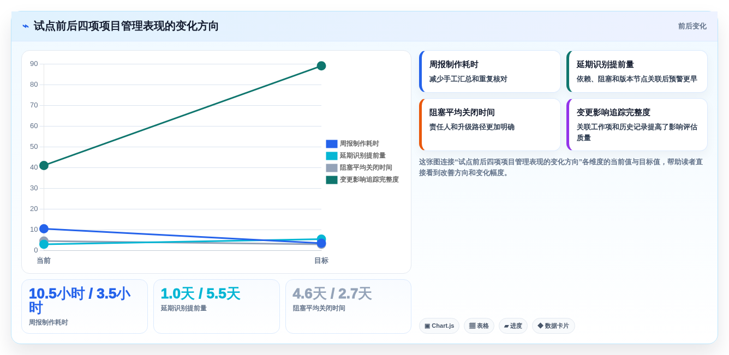
Task: Click the blue lightning icon beside the title
Action: point(26,26)
